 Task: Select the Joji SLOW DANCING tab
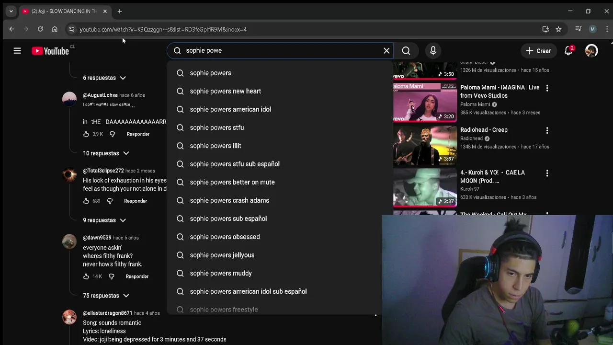coord(65,11)
